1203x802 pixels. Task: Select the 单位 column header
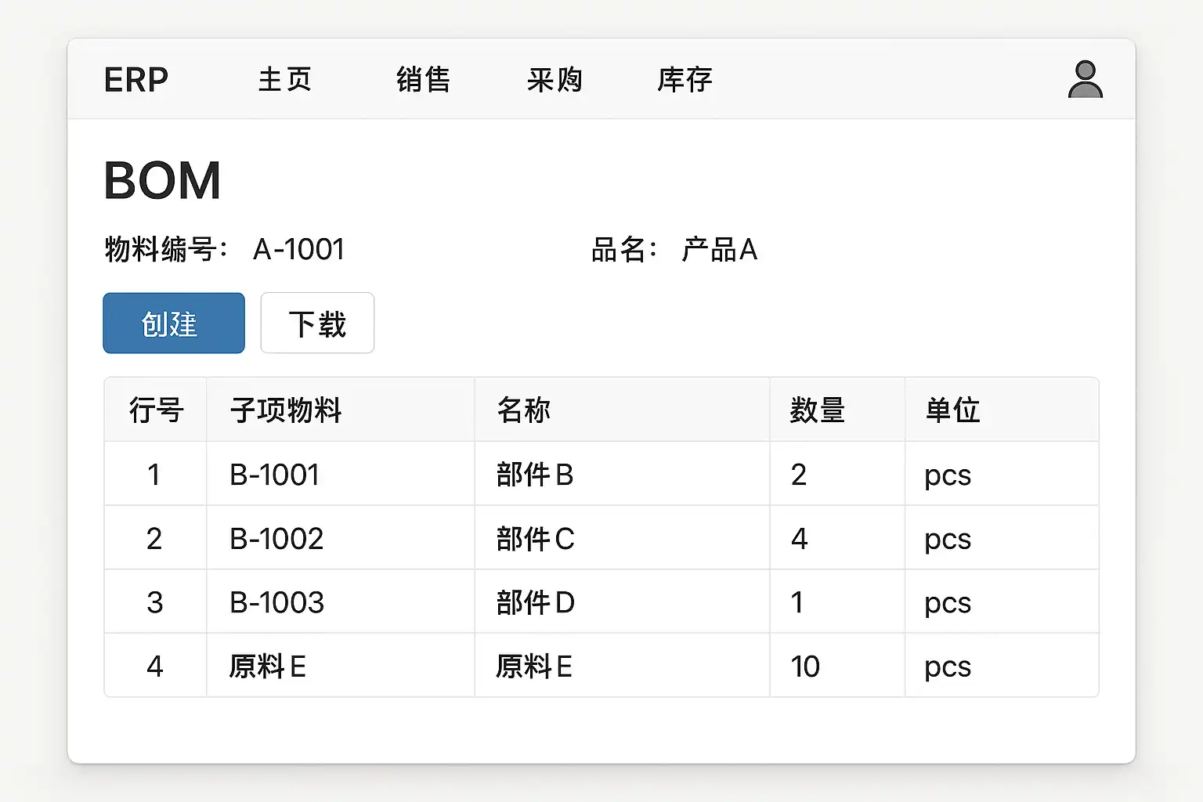coord(952,410)
